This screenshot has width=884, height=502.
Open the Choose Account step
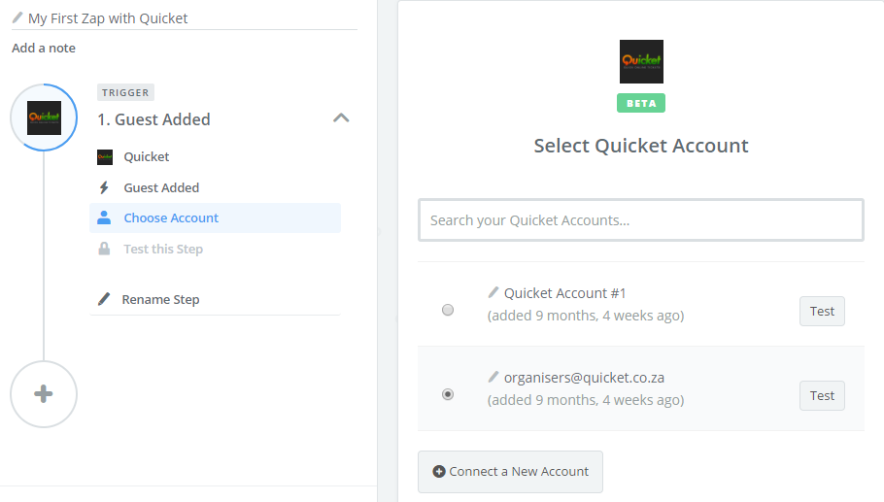pyautogui.click(x=171, y=218)
